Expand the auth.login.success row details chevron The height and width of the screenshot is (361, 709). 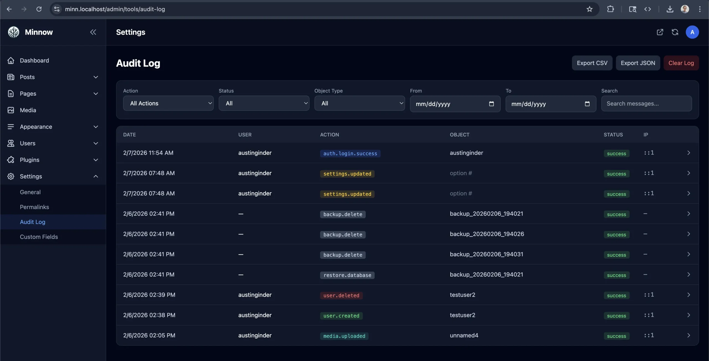click(689, 153)
